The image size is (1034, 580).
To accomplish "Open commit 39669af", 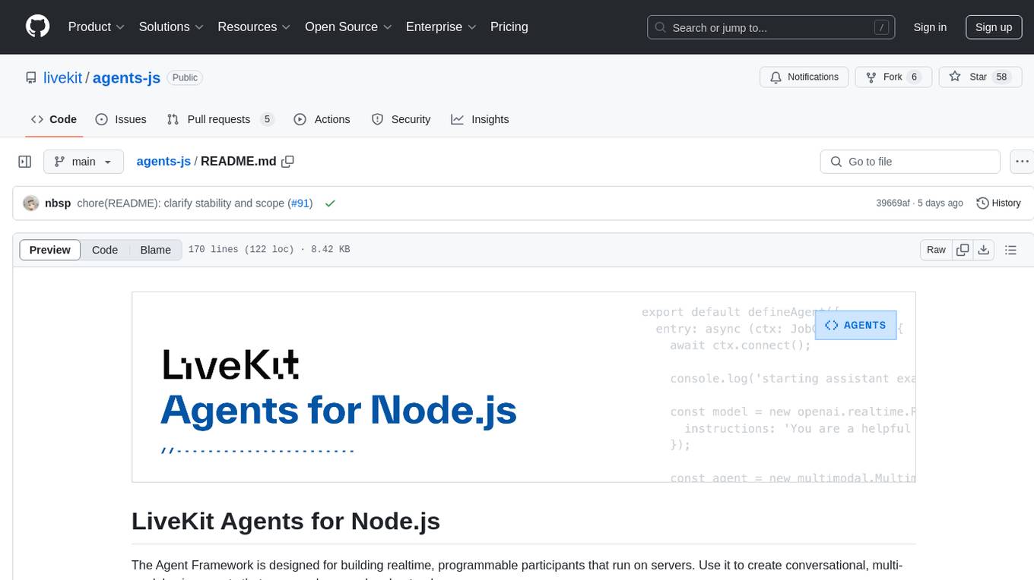I will coord(893,203).
